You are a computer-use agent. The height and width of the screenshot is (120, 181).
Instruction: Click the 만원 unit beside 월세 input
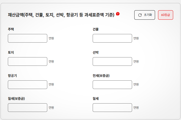click(136, 108)
